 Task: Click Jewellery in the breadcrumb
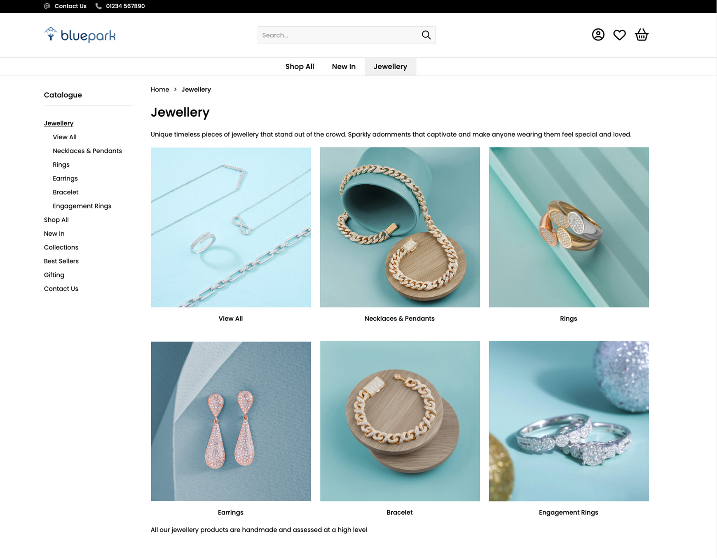[x=196, y=89]
